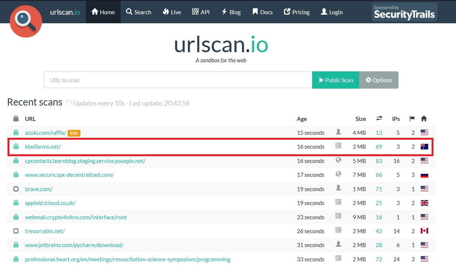Image resolution: width=456 pixels, height=276 pixels.
Task: Click the globe icon in cpcontacts.learnblog row
Action: pos(338,160)
